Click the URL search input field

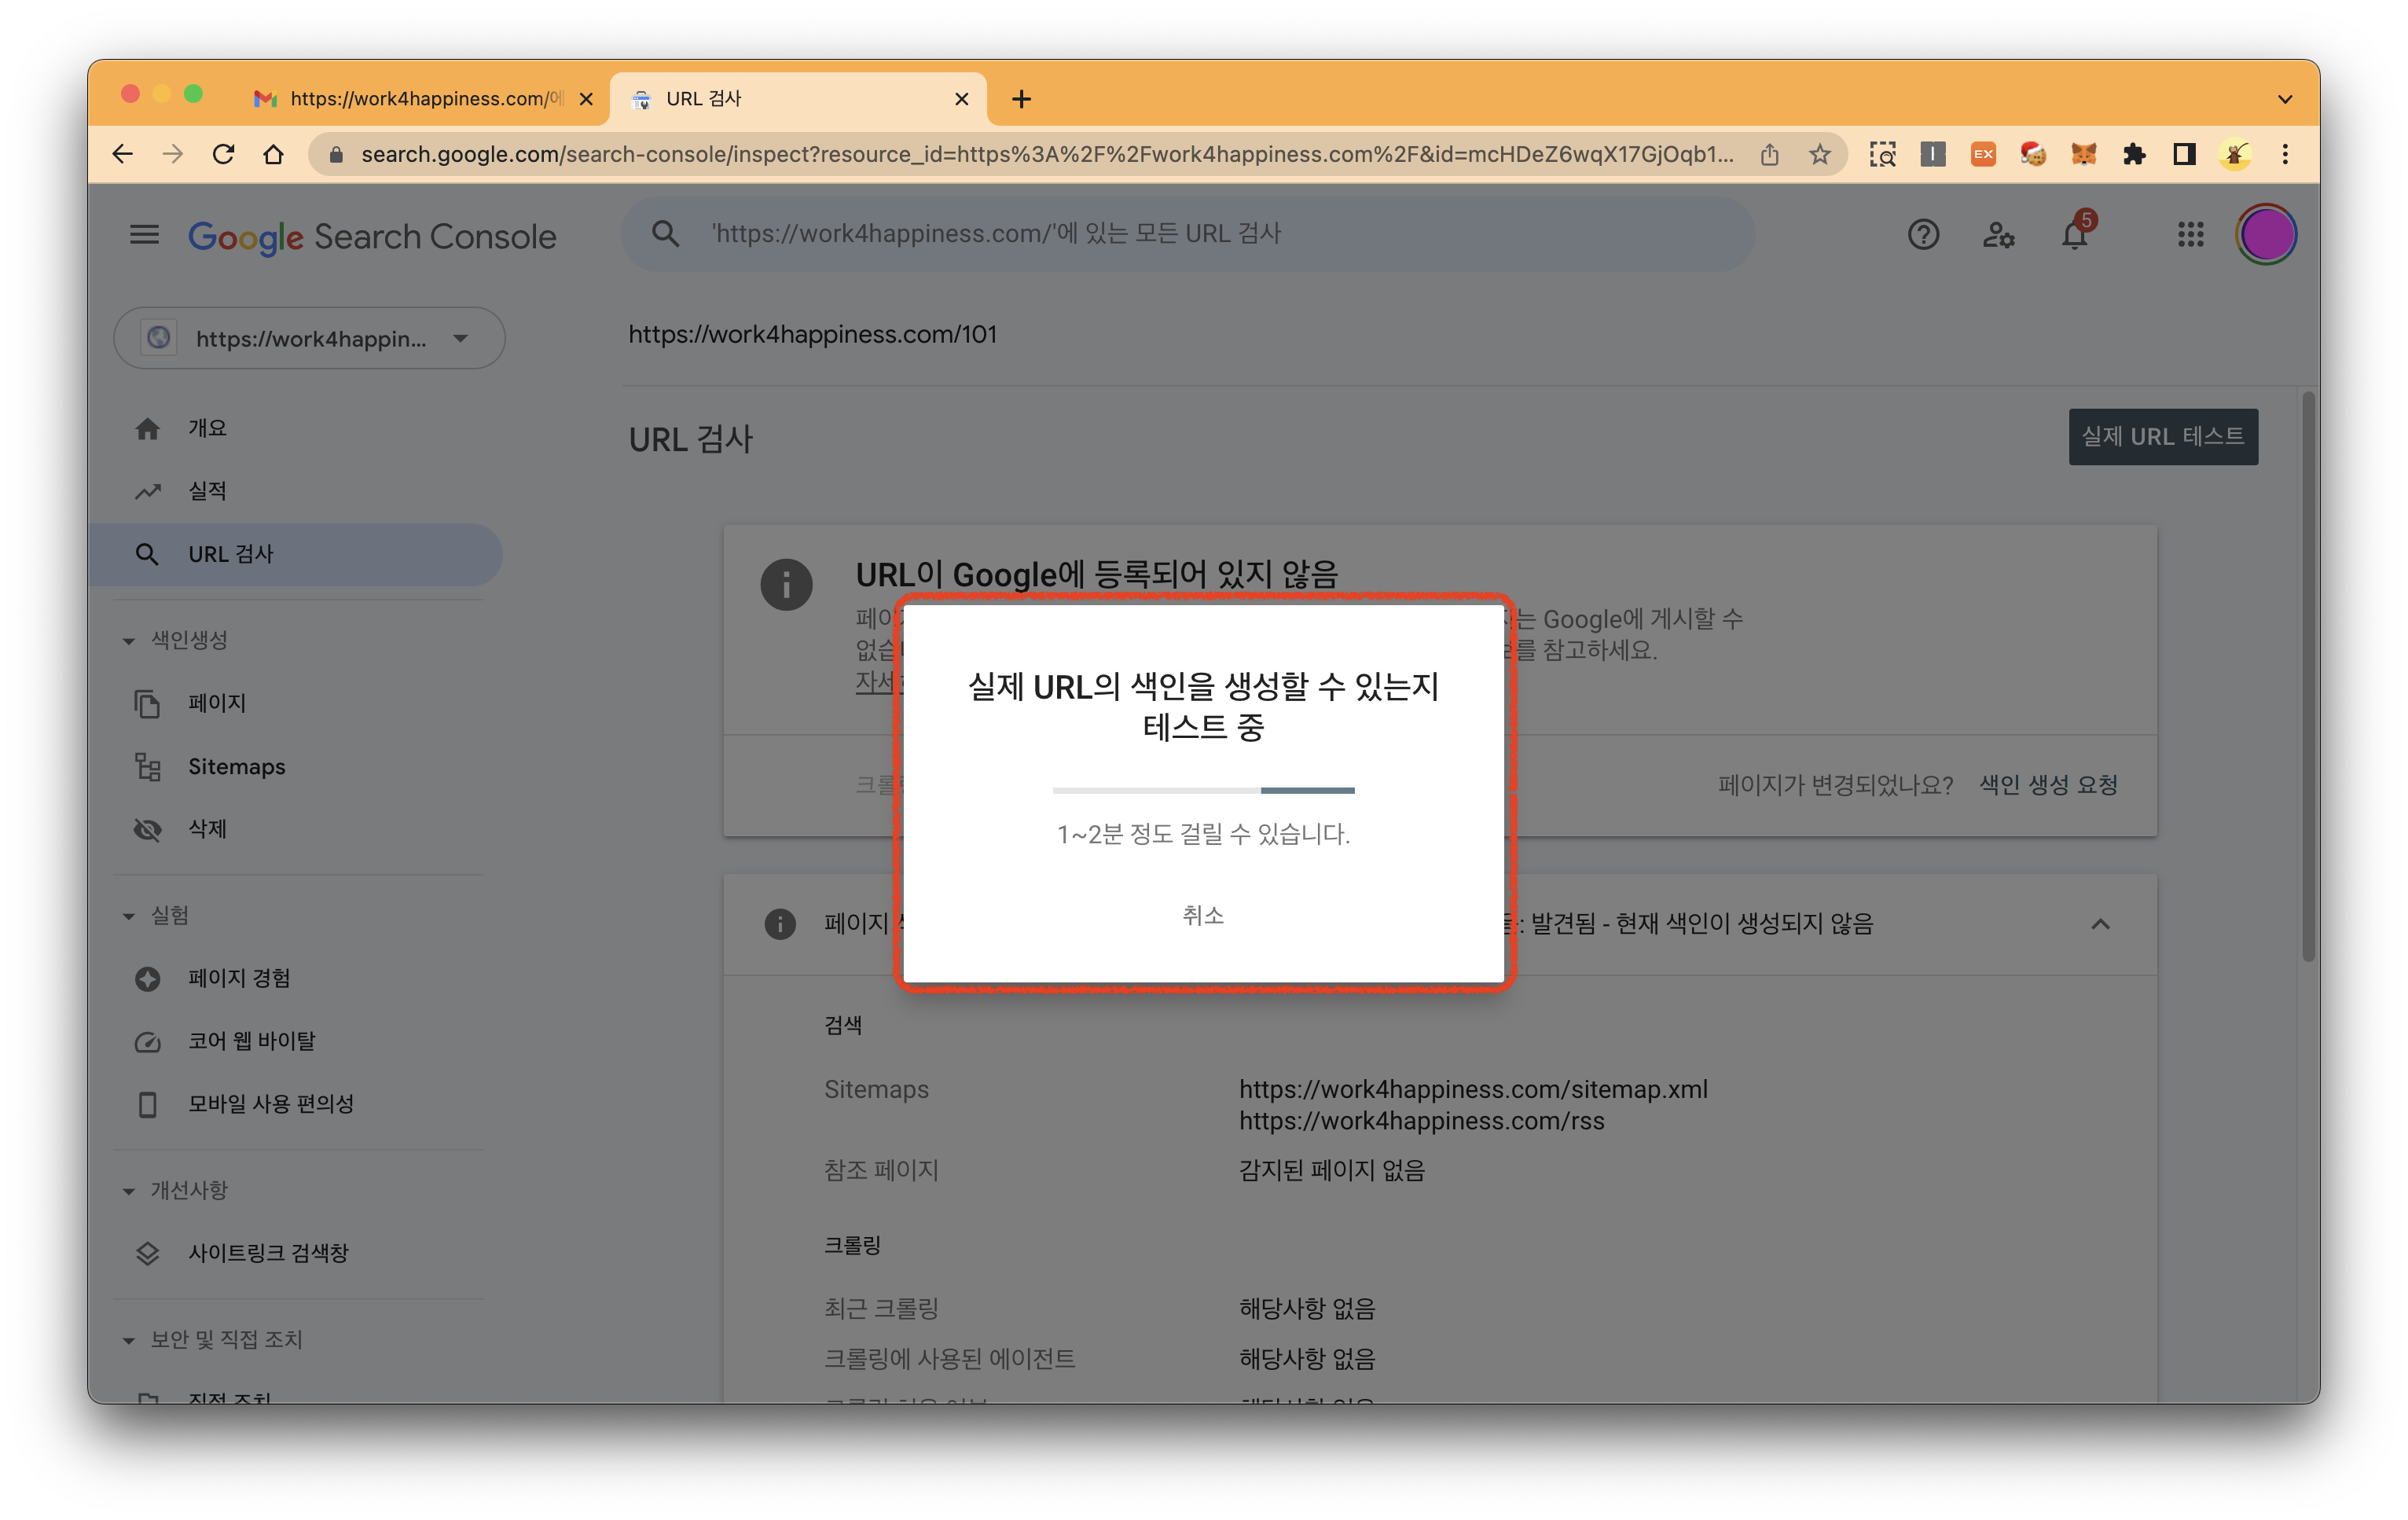[x=1190, y=233]
